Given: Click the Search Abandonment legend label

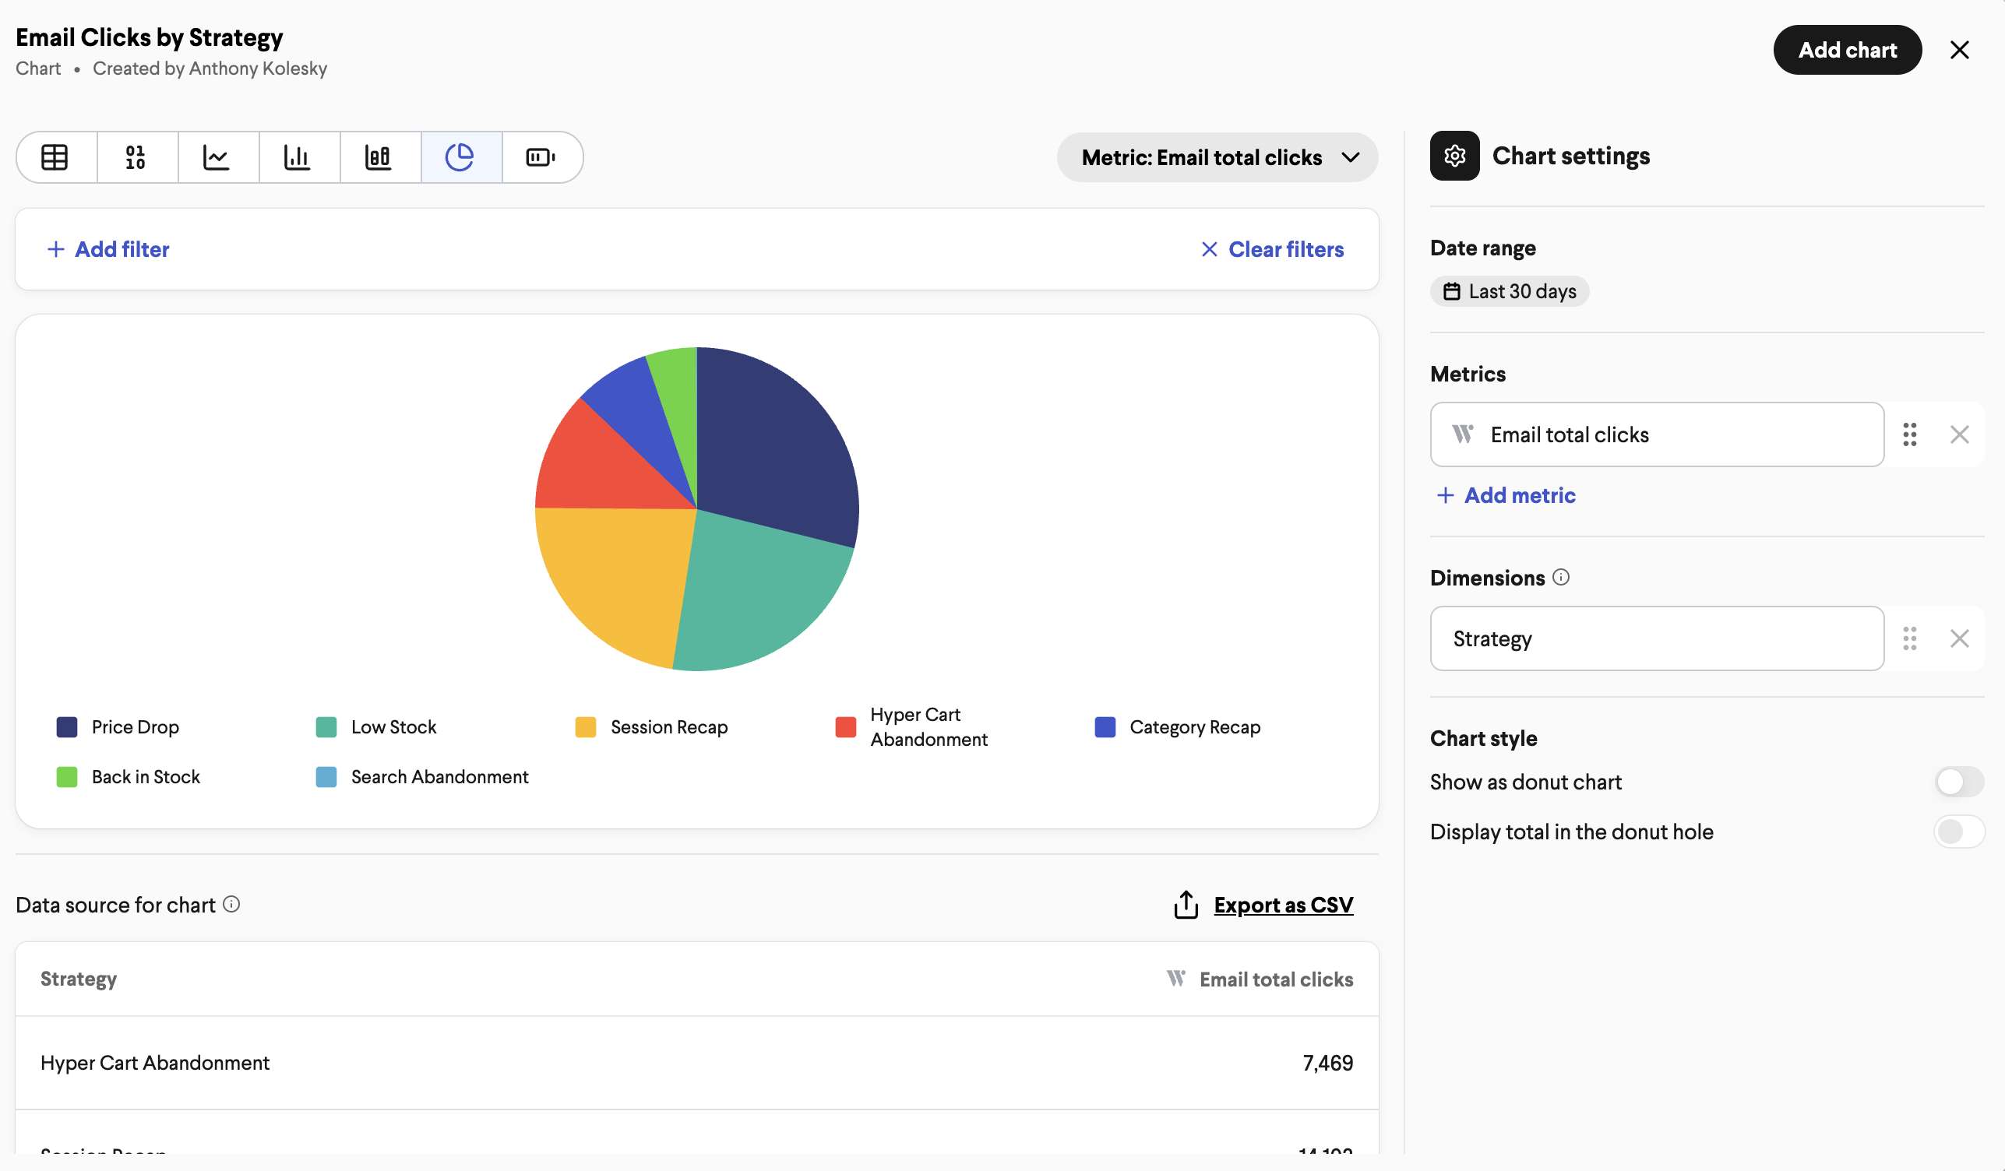Looking at the screenshot, I should (x=440, y=776).
